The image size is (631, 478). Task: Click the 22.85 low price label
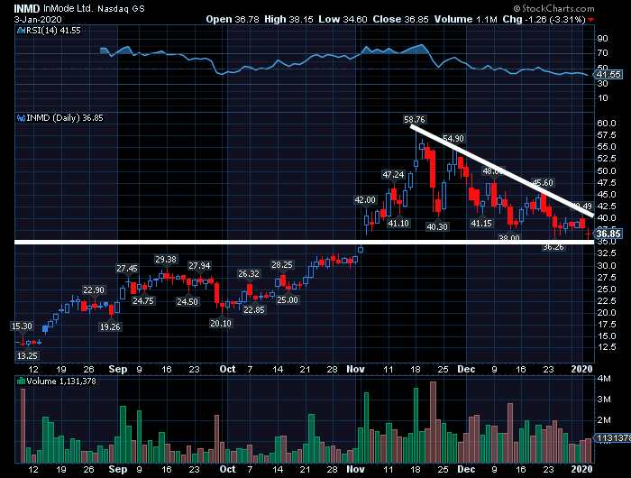254,309
